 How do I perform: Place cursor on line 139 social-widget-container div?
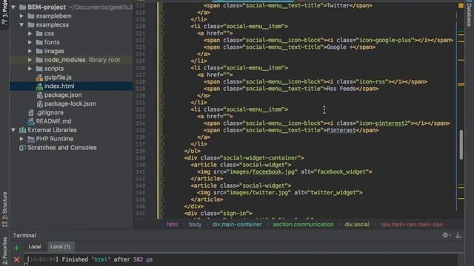(x=244, y=158)
